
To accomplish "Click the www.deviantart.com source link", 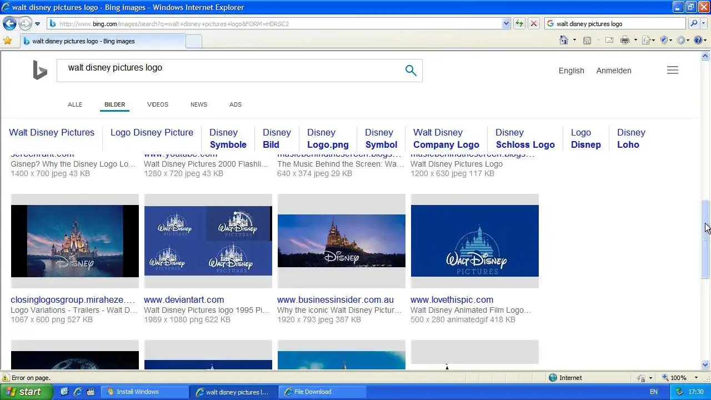I will 184,299.
